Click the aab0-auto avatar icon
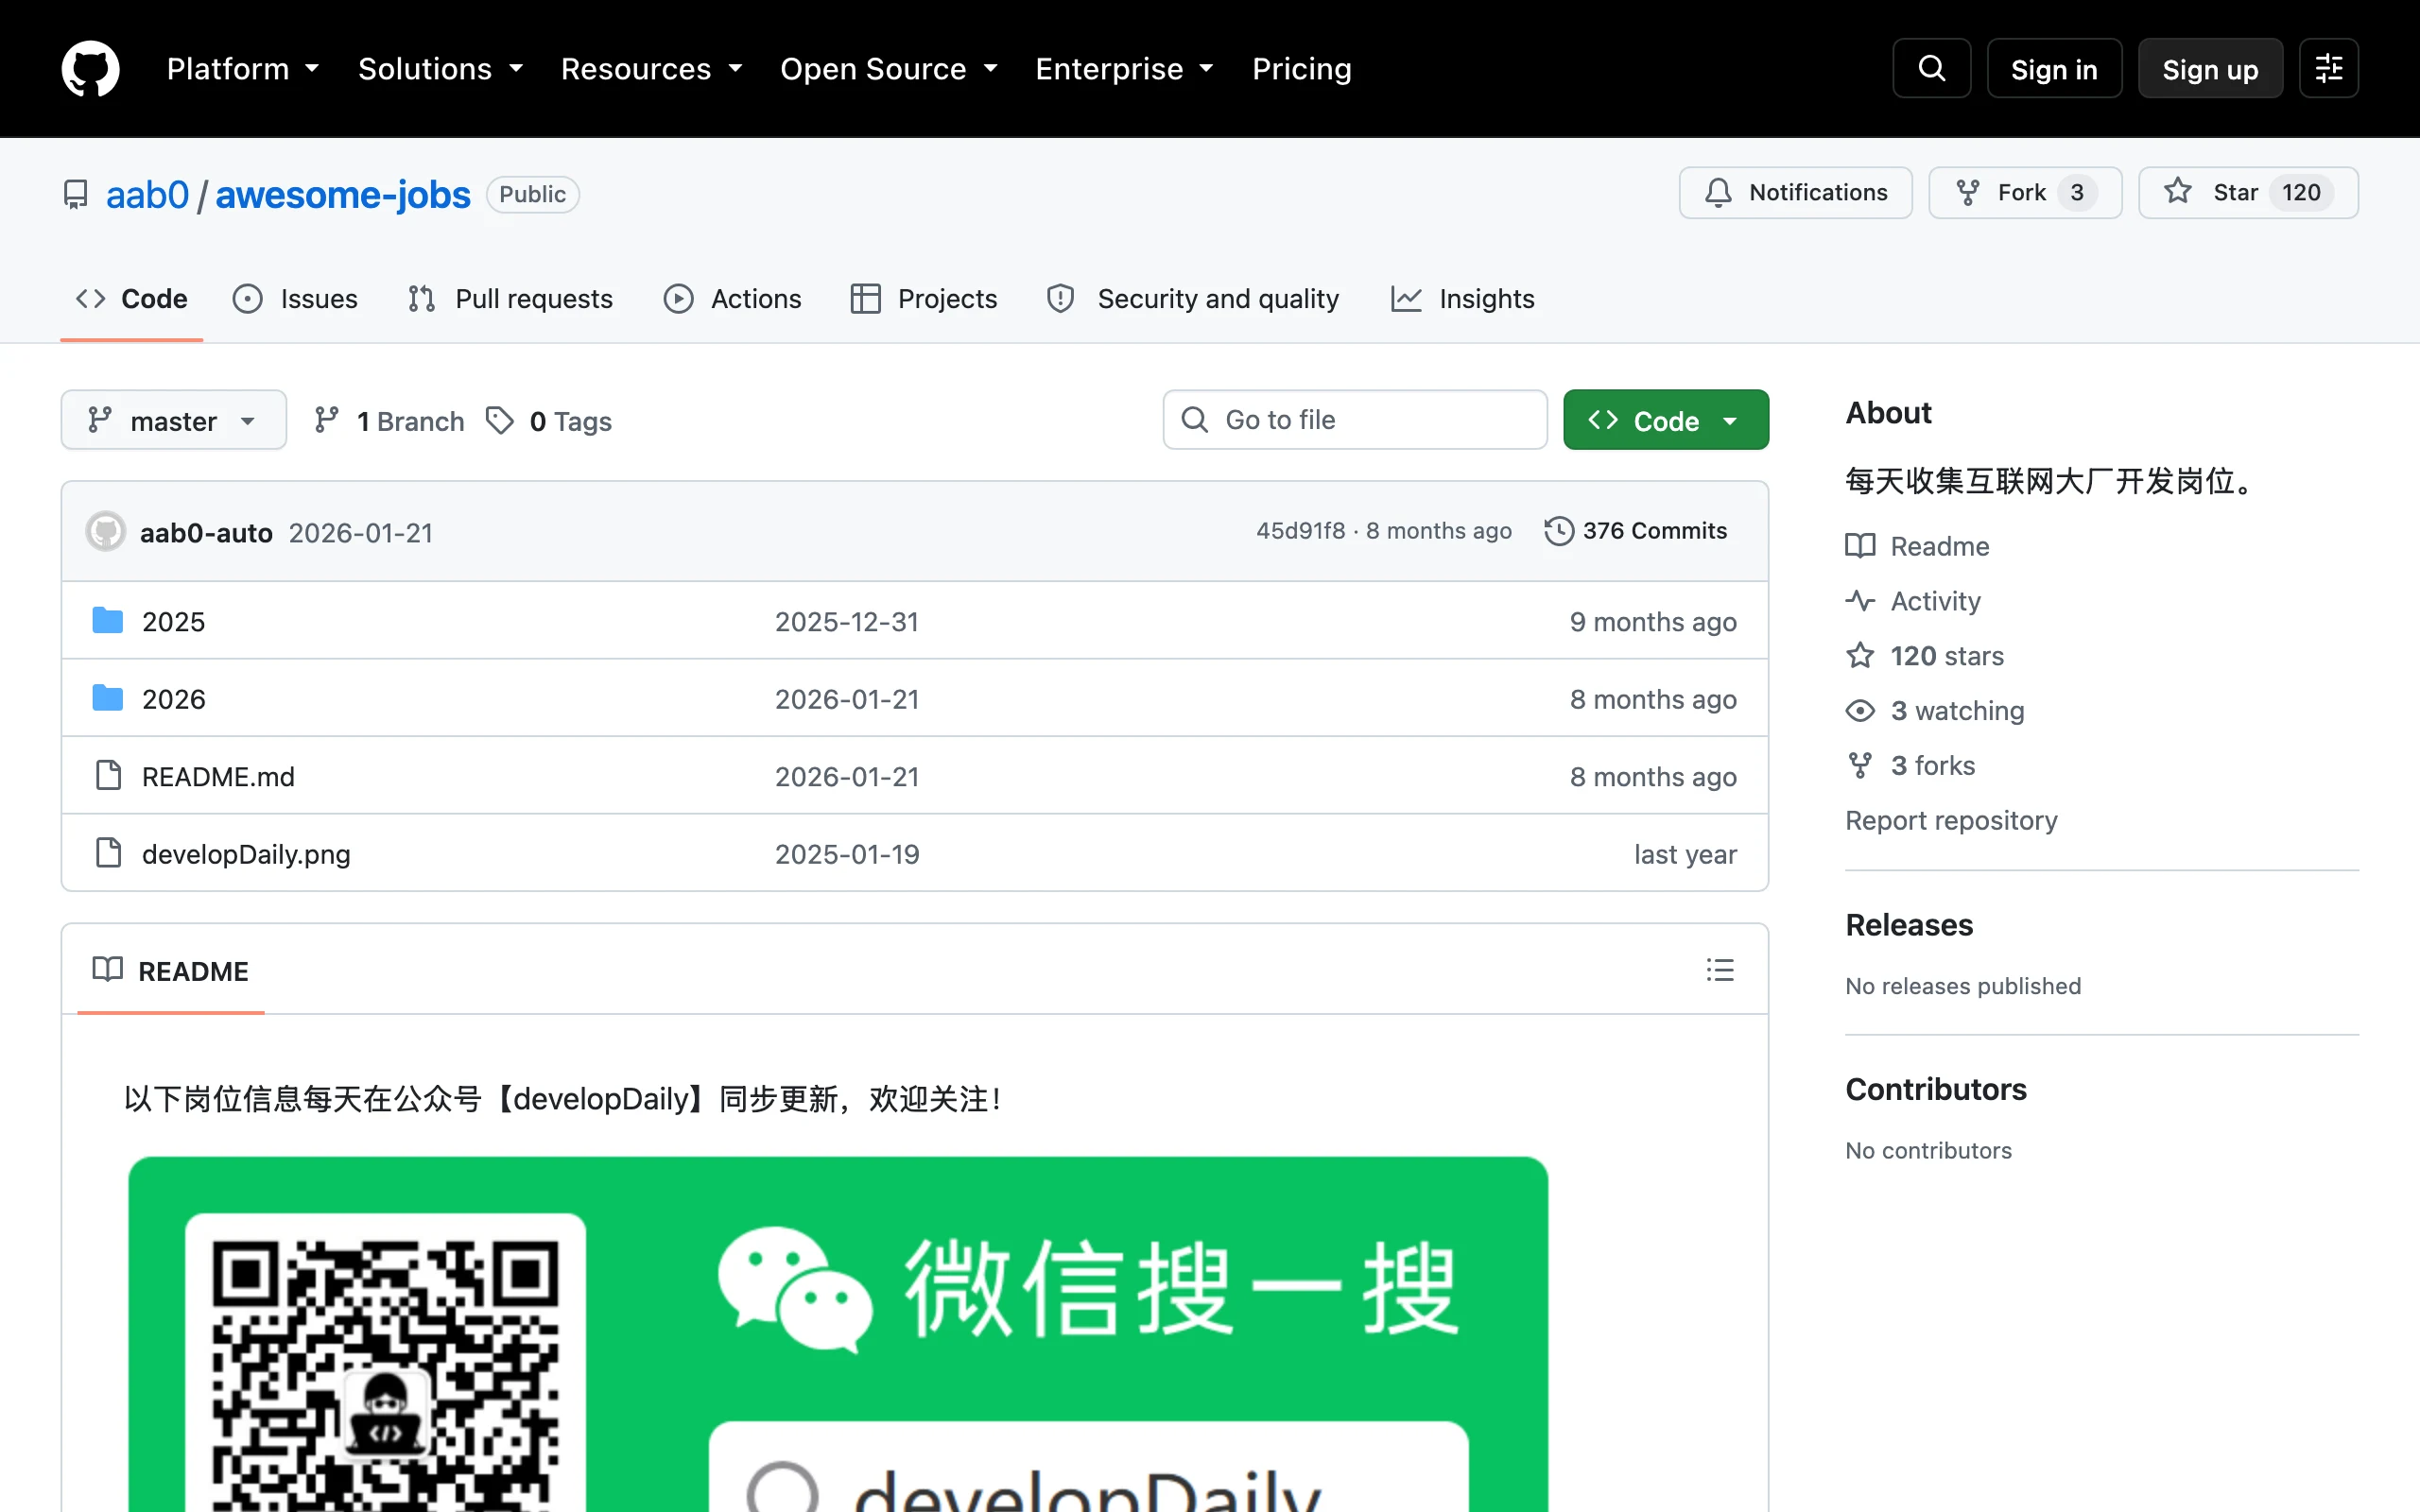This screenshot has width=2420, height=1512. point(105,532)
